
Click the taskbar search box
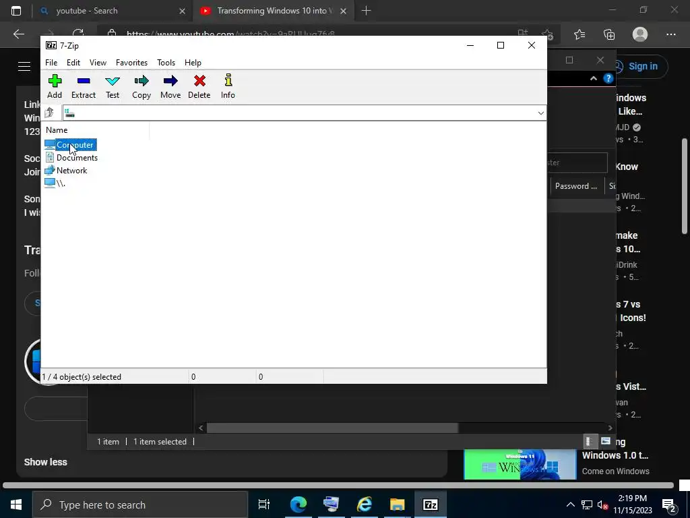(x=140, y=505)
